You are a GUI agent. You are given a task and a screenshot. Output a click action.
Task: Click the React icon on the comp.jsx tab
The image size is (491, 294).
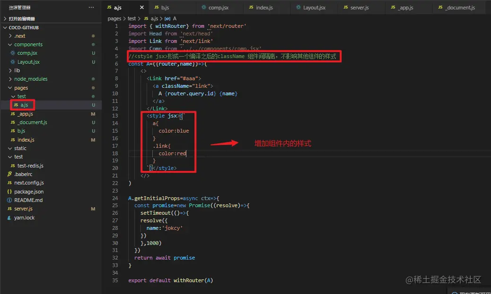[x=204, y=7]
